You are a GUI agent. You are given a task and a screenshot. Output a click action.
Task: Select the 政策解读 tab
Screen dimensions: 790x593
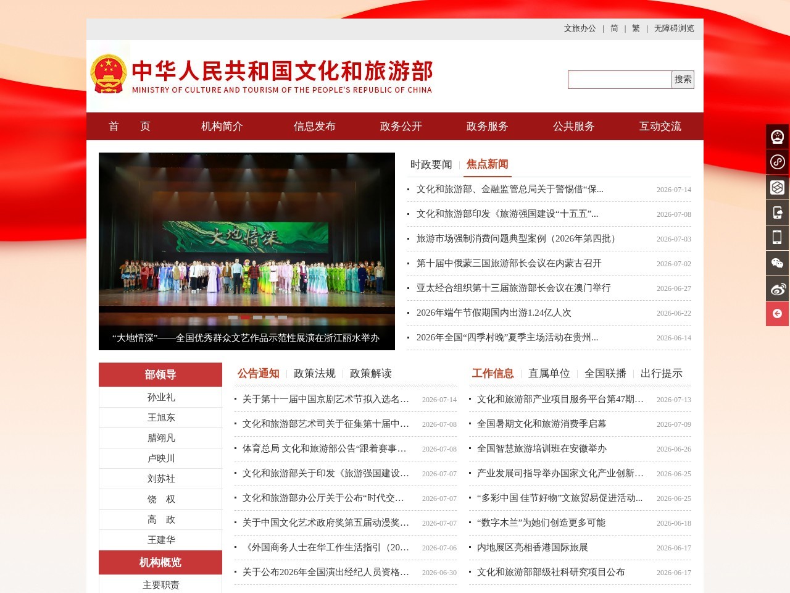click(371, 373)
